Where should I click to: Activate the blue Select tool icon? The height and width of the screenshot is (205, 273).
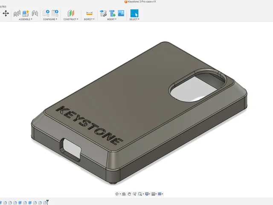[x=134, y=13]
